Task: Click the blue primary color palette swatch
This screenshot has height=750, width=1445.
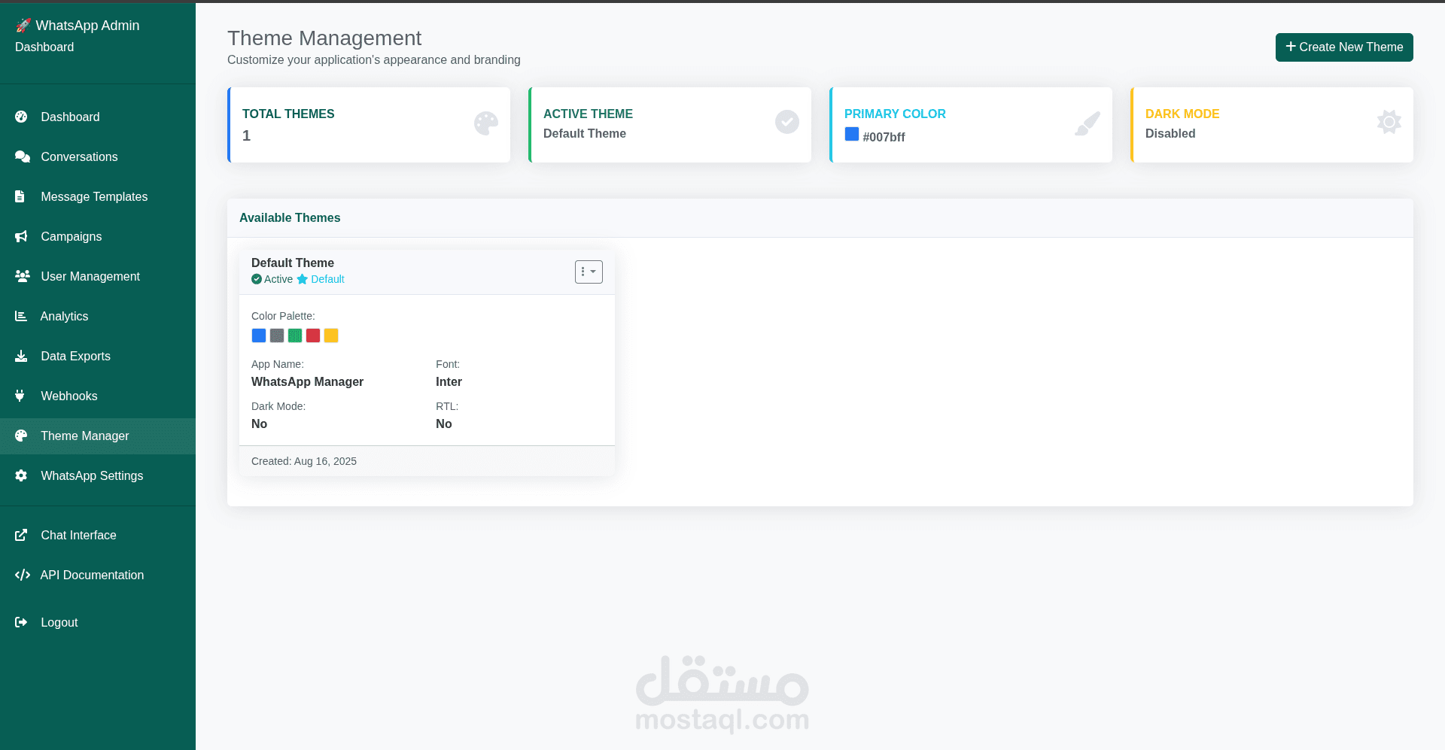Action: click(x=259, y=336)
